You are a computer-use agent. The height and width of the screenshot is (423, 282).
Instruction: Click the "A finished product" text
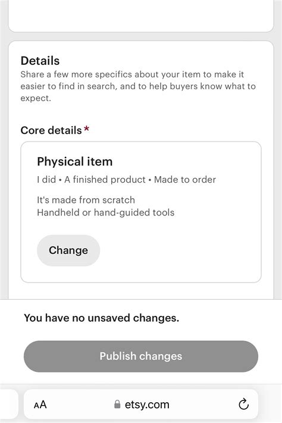(x=105, y=180)
